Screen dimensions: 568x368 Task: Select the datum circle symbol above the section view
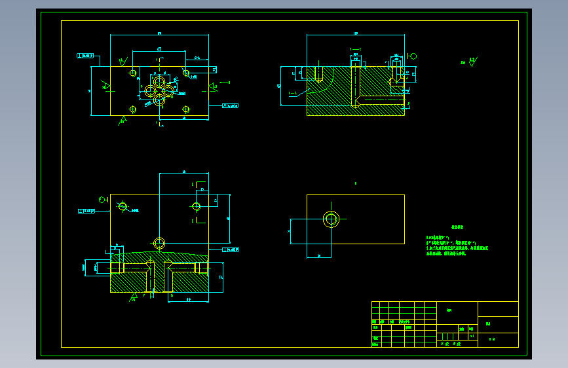coord(412,56)
